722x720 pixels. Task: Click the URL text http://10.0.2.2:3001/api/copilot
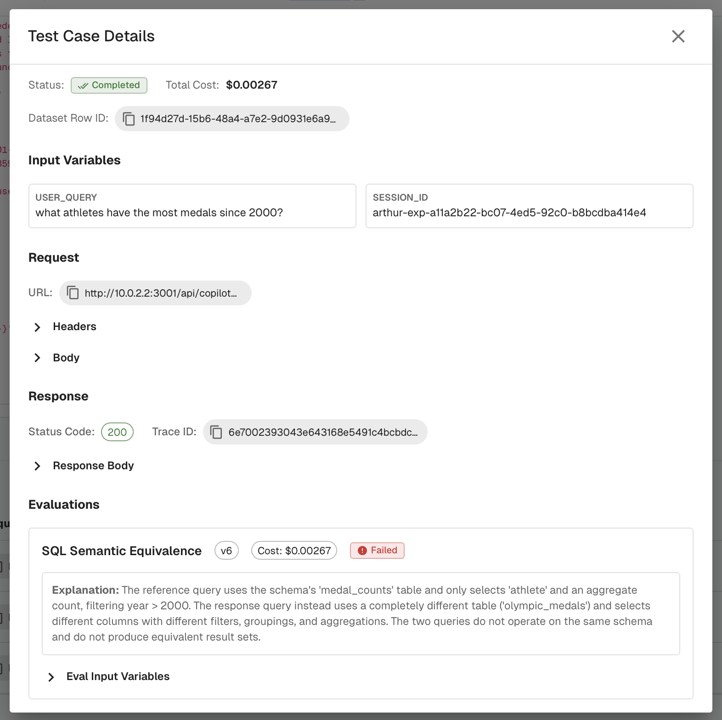click(x=161, y=293)
